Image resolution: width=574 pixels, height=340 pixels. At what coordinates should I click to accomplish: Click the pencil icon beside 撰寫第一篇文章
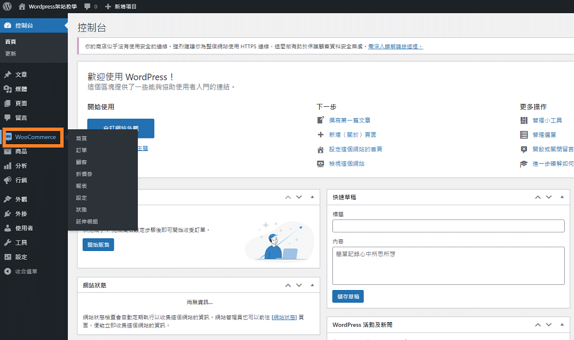coord(320,120)
